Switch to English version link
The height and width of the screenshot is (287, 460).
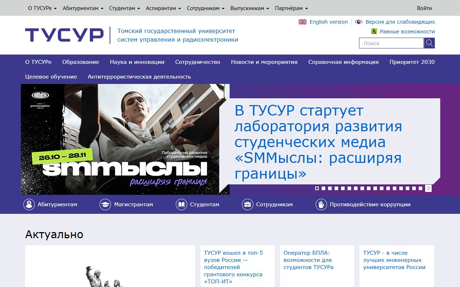(328, 22)
